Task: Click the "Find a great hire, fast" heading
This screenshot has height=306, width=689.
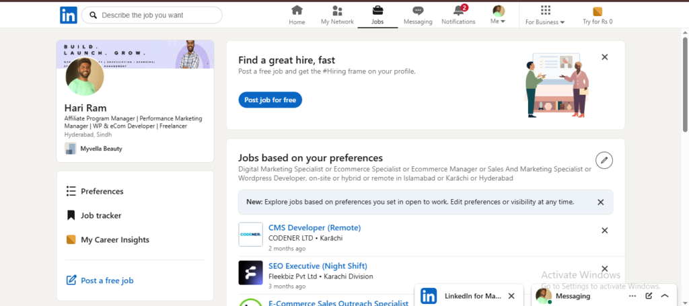Action: coord(287,60)
